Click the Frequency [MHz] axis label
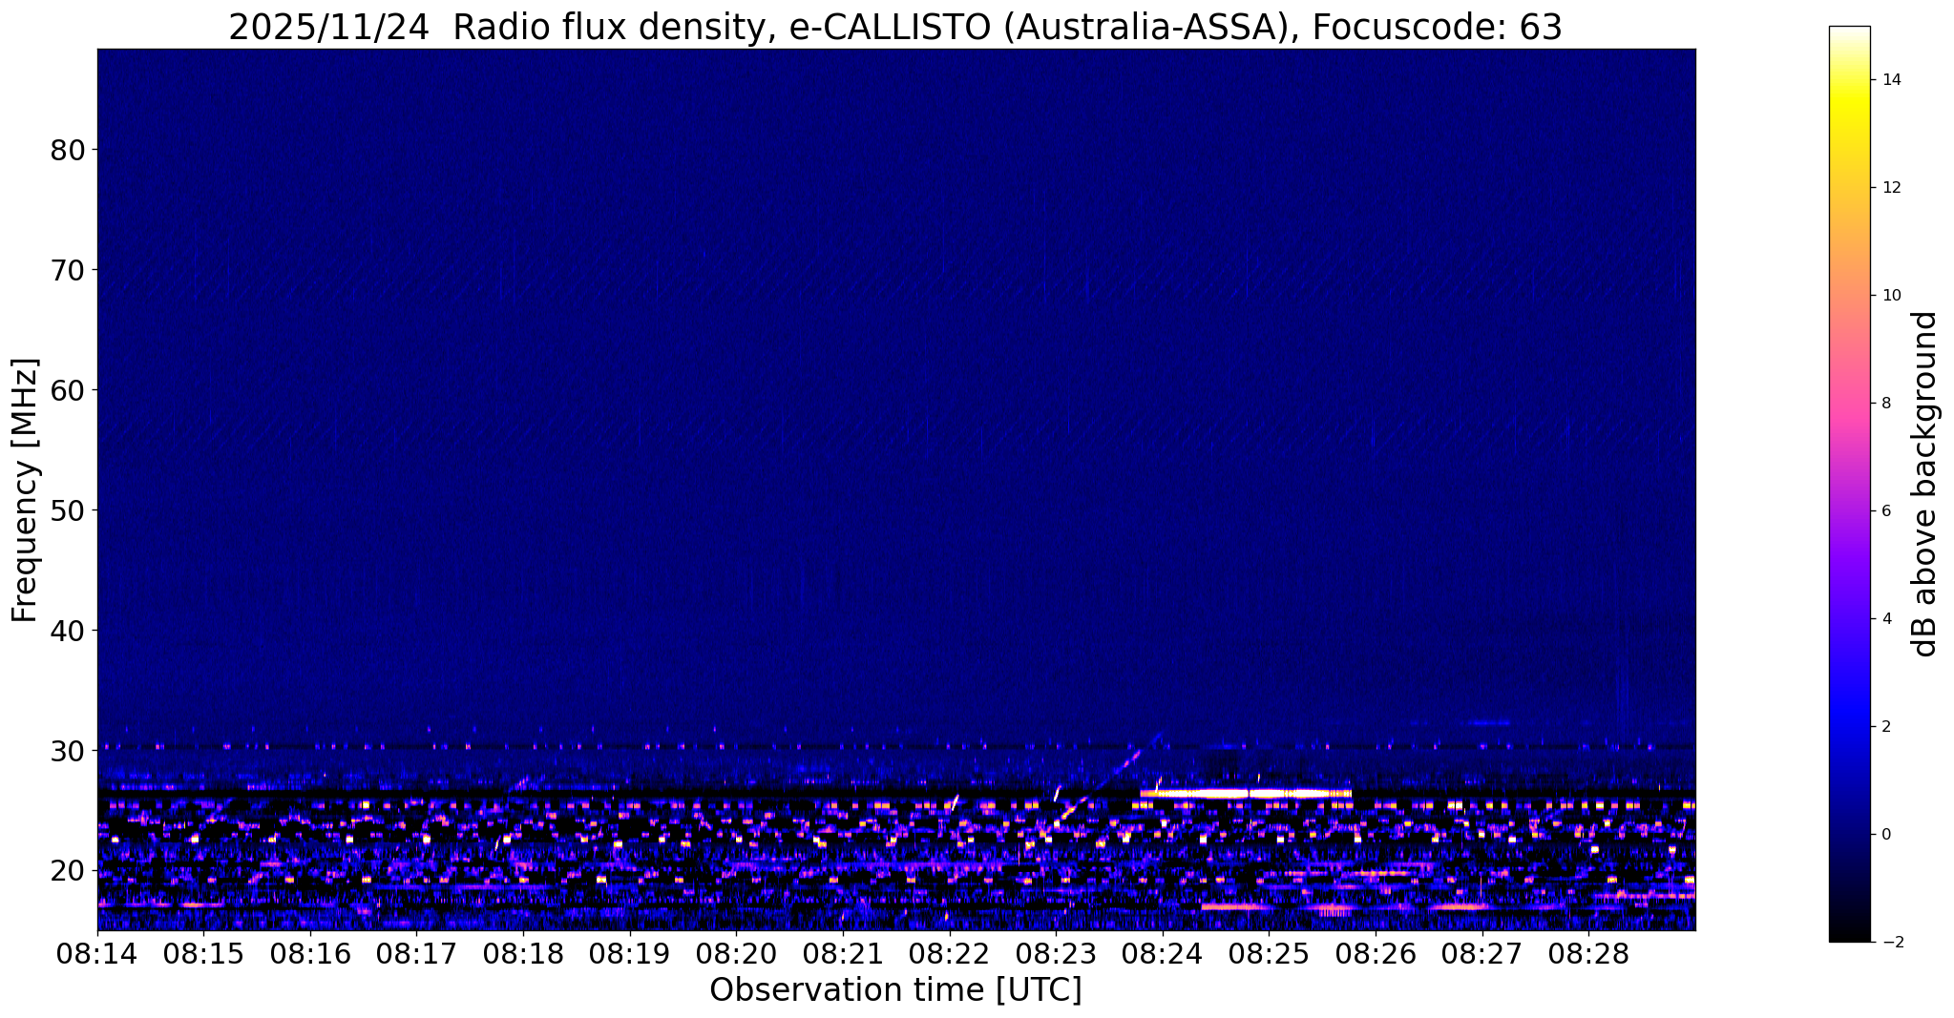The height and width of the screenshot is (1018, 1954). (x=25, y=489)
